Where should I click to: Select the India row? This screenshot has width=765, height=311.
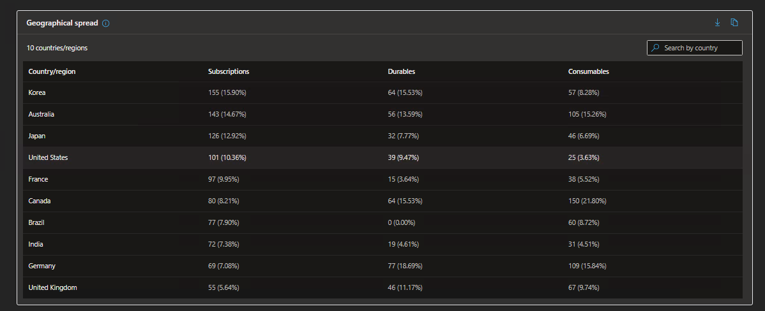(x=382, y=244)
